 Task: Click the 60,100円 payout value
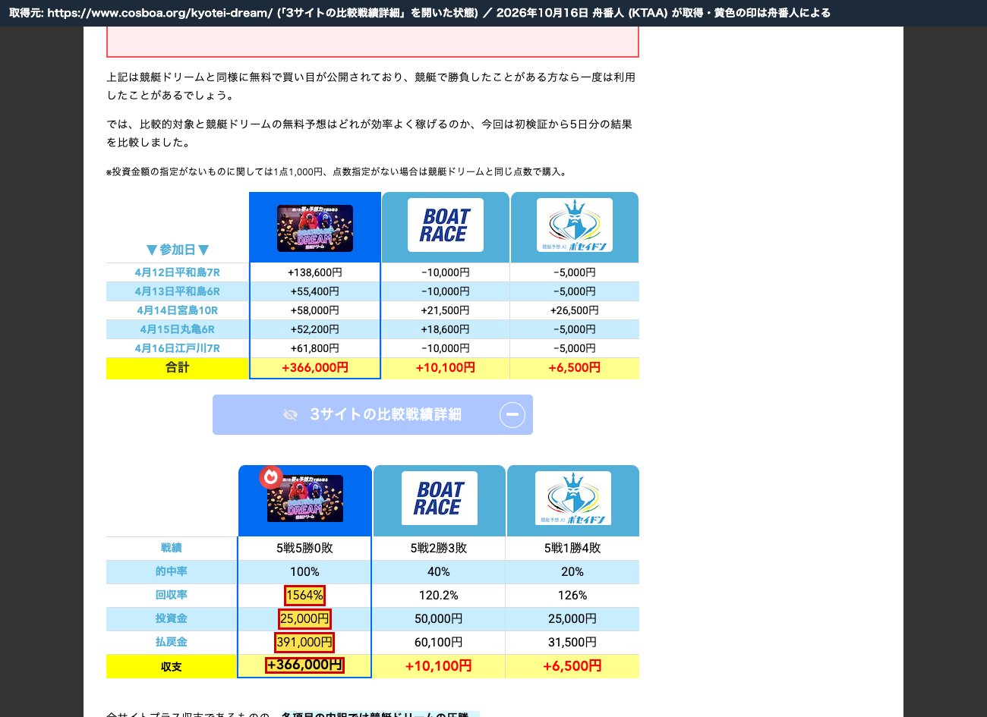pos(439,642)
